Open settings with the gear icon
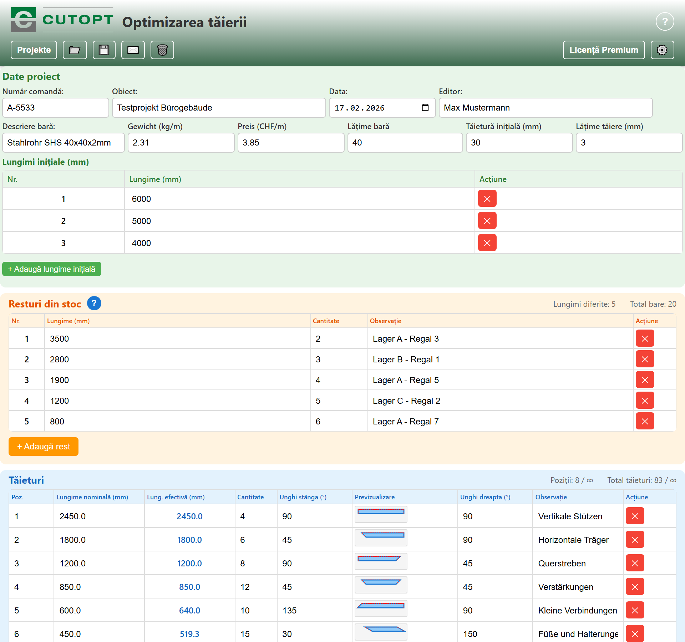Screen dimensions: 685x642 [662, 50]
